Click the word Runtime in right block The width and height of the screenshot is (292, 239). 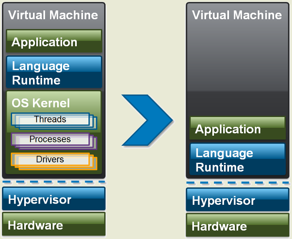pos(220,167)
